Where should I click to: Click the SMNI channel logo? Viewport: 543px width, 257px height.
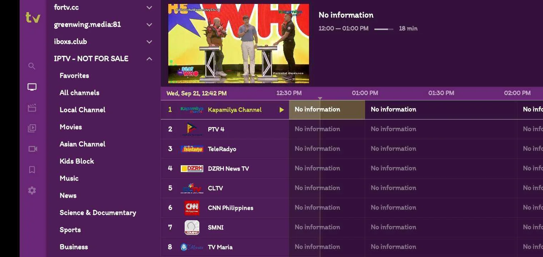click(x=192, y=227)
